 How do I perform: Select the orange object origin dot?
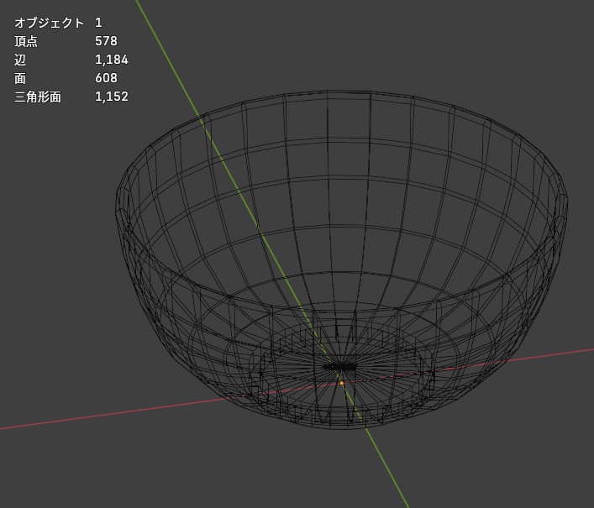(x=342, y=383)
